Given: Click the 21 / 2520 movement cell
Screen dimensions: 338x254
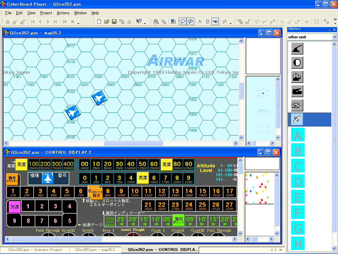Looking at the screenshot, I should [x=148, y=206].
